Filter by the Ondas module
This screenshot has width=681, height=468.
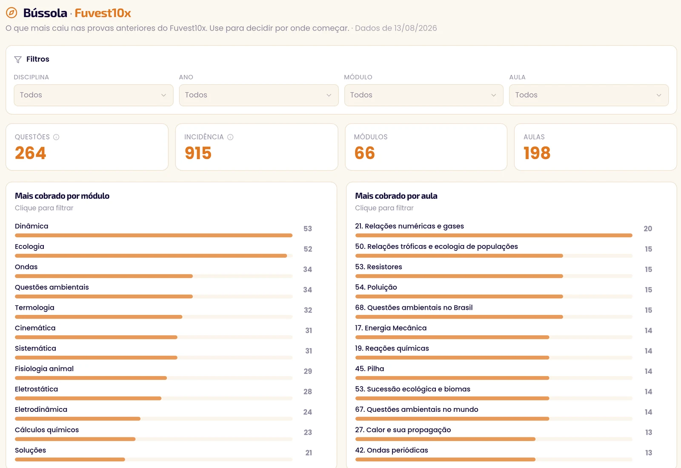[163, 270]
